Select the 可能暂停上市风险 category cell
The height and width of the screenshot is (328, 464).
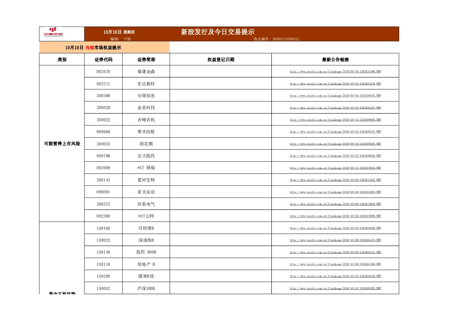point(62,143)
